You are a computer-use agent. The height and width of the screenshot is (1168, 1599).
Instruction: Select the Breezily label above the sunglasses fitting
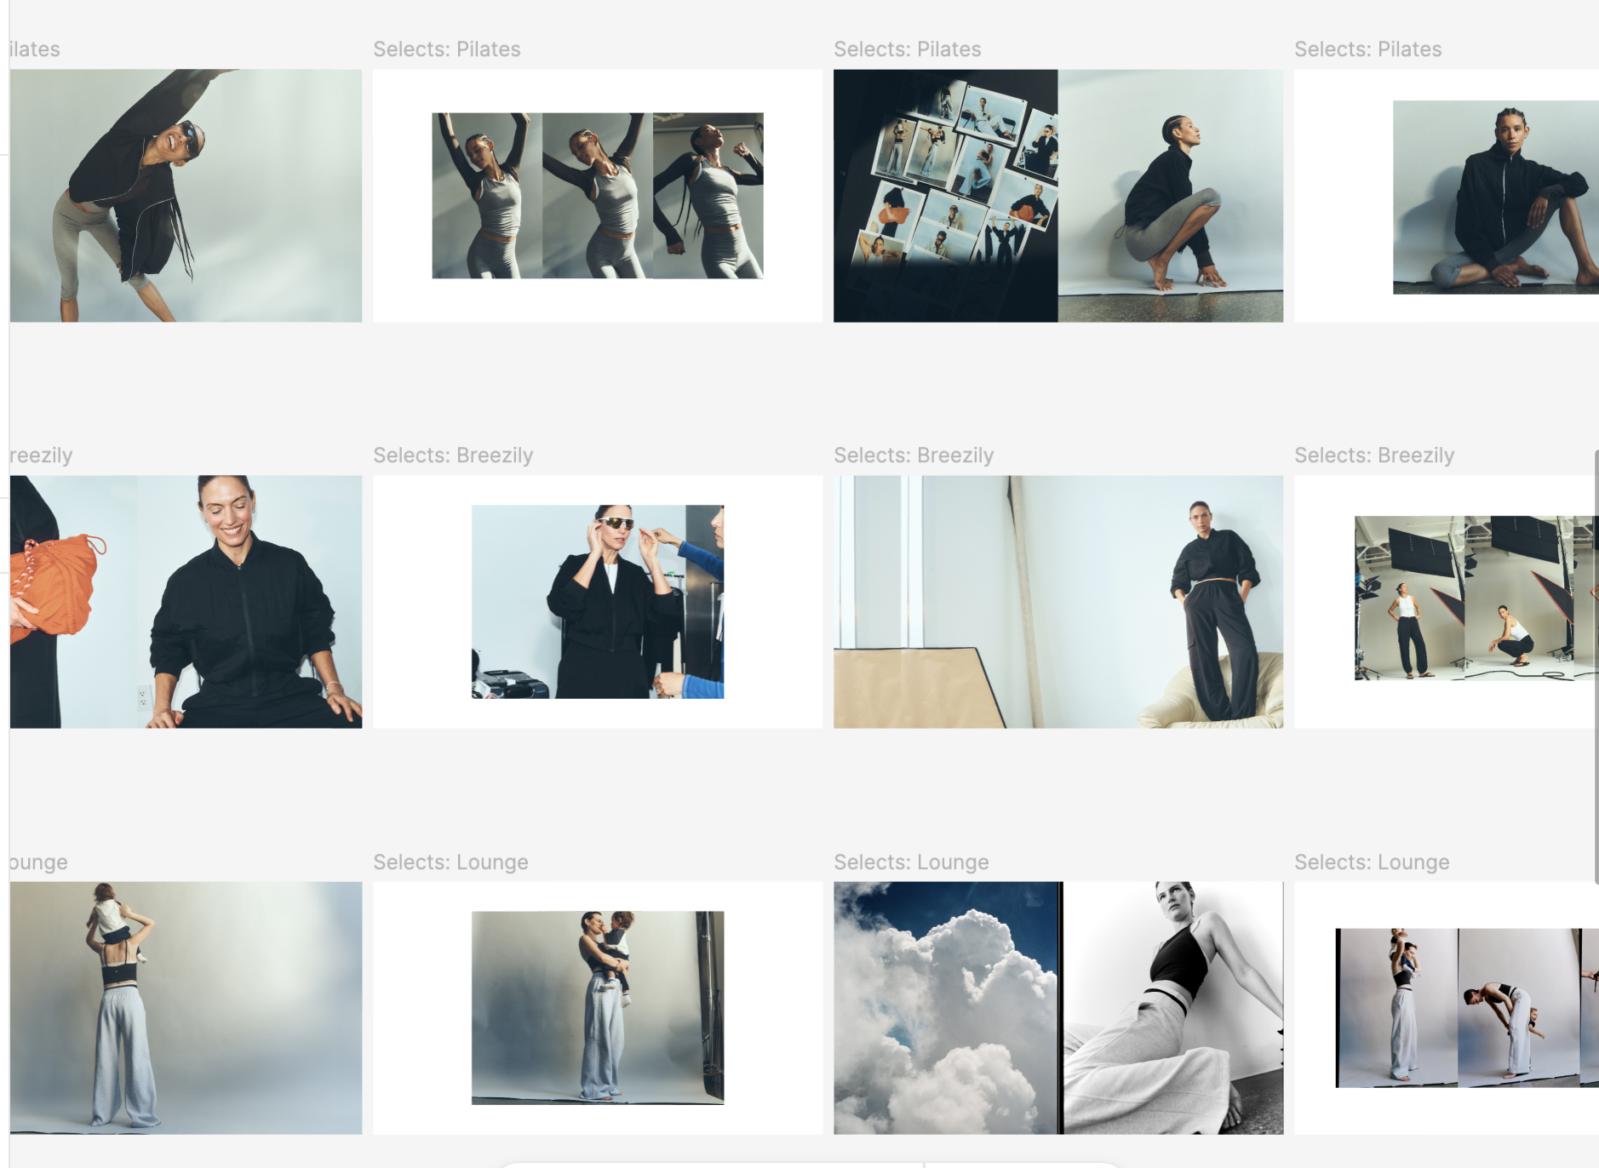[x=453, y=455]
